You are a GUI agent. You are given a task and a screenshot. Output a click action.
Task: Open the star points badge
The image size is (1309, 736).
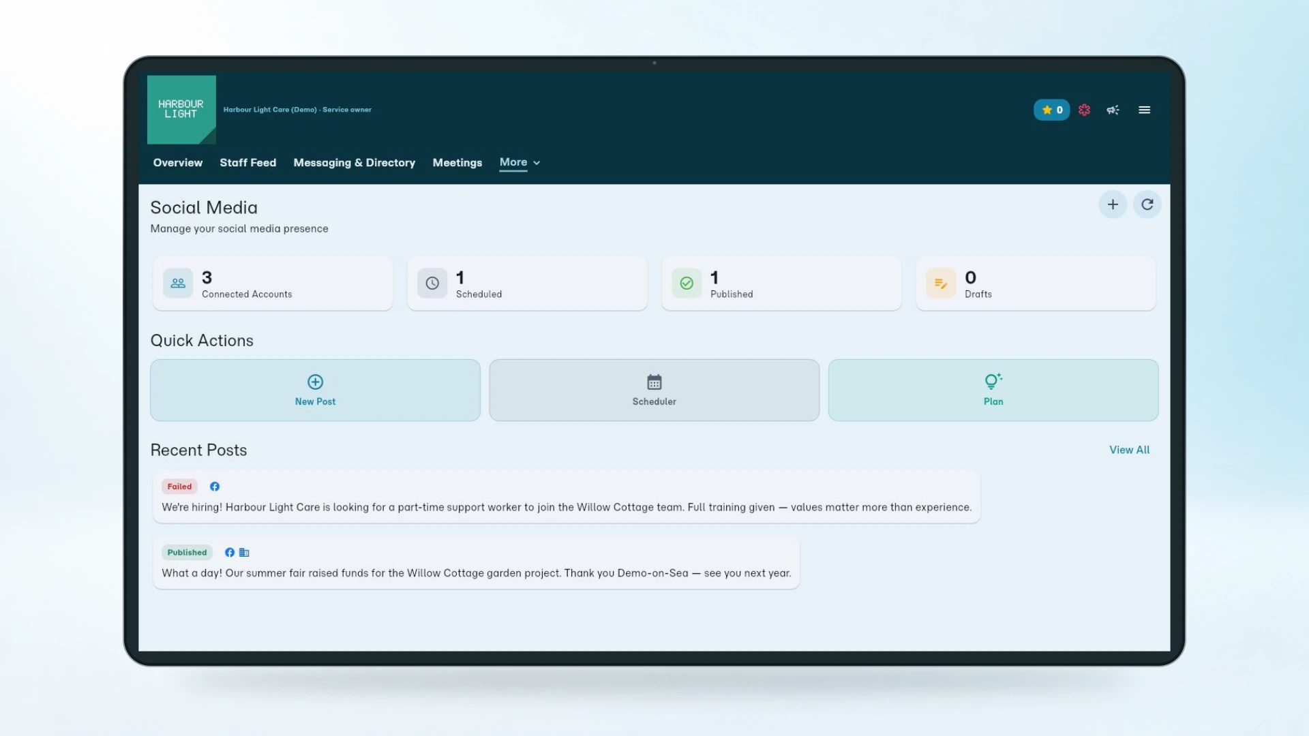tap(1051, 110)
